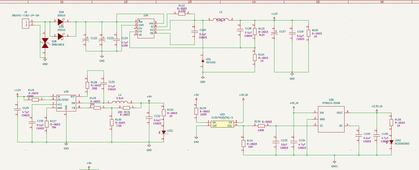Click the U36 RT9013-33GB regulator body
The width and height of the screenshot is (419, 170).
point(331,119)
